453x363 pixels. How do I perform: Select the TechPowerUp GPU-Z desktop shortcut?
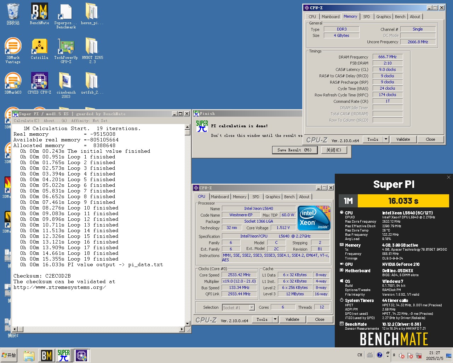click(x=66, y=51)
